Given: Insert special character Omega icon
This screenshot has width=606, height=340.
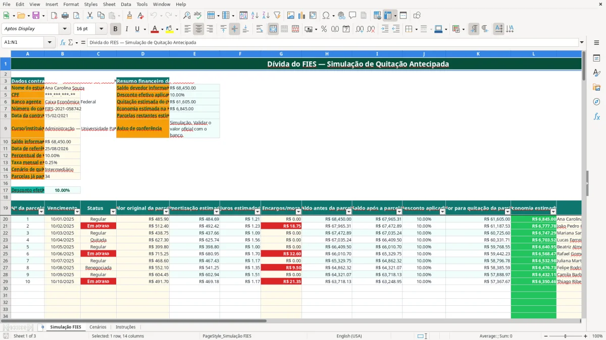Looking at the screenshot, I should click(326, 16).
